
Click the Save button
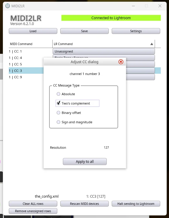tap(84, 31)
